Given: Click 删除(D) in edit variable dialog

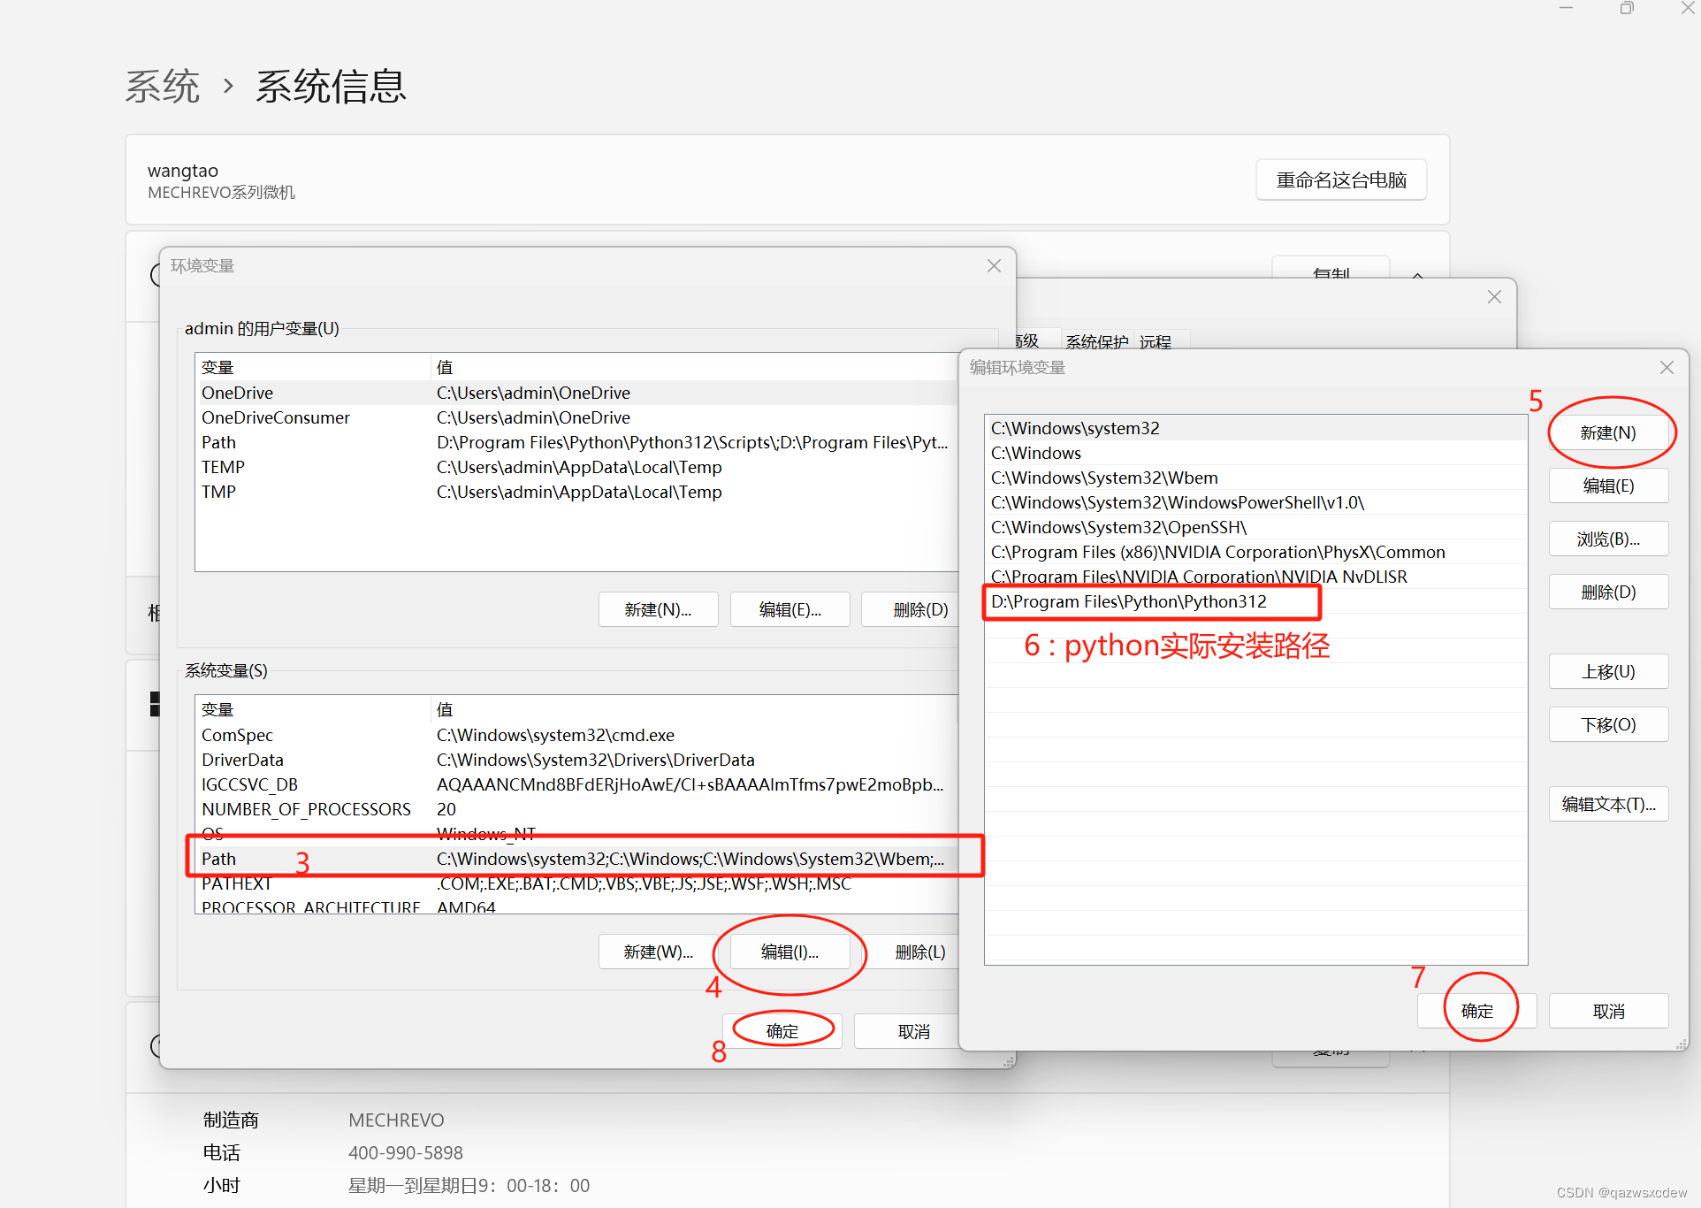Looking at the screenshot, I should (x=1607, y=592).
